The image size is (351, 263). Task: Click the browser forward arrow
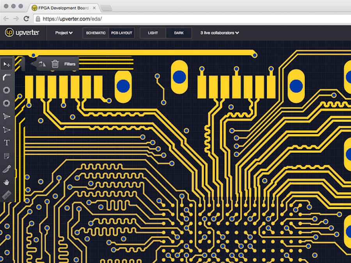16,19
